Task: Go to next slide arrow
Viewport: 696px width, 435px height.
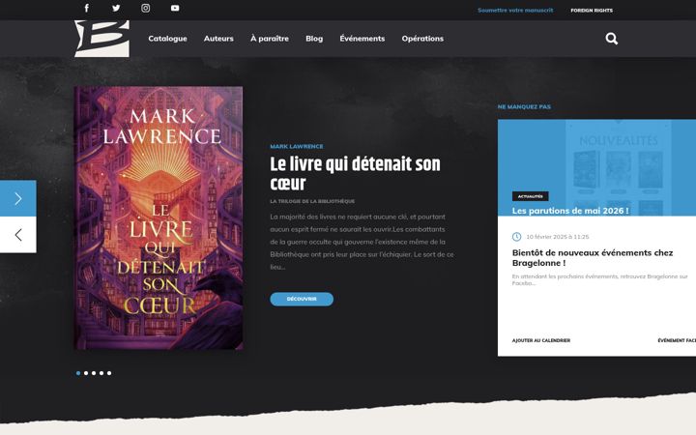Action: pos(18,198)
